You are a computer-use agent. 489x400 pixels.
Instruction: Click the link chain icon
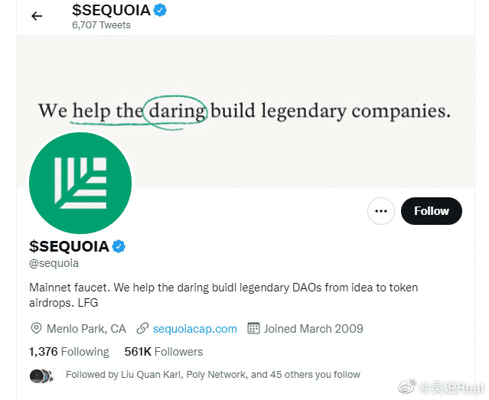pyautogui.click(x=142, y=329)
